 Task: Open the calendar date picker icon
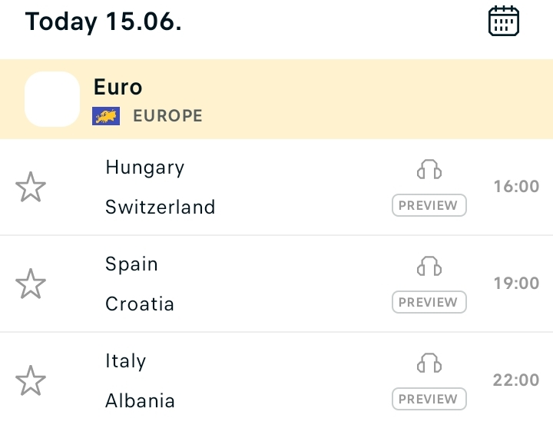pos(504,22)
